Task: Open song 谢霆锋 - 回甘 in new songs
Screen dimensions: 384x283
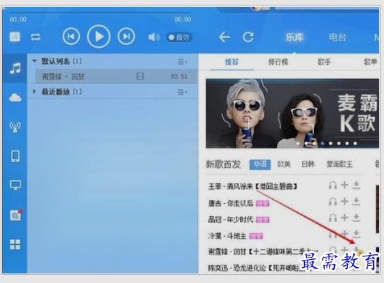Action: (x=263, y=252)
